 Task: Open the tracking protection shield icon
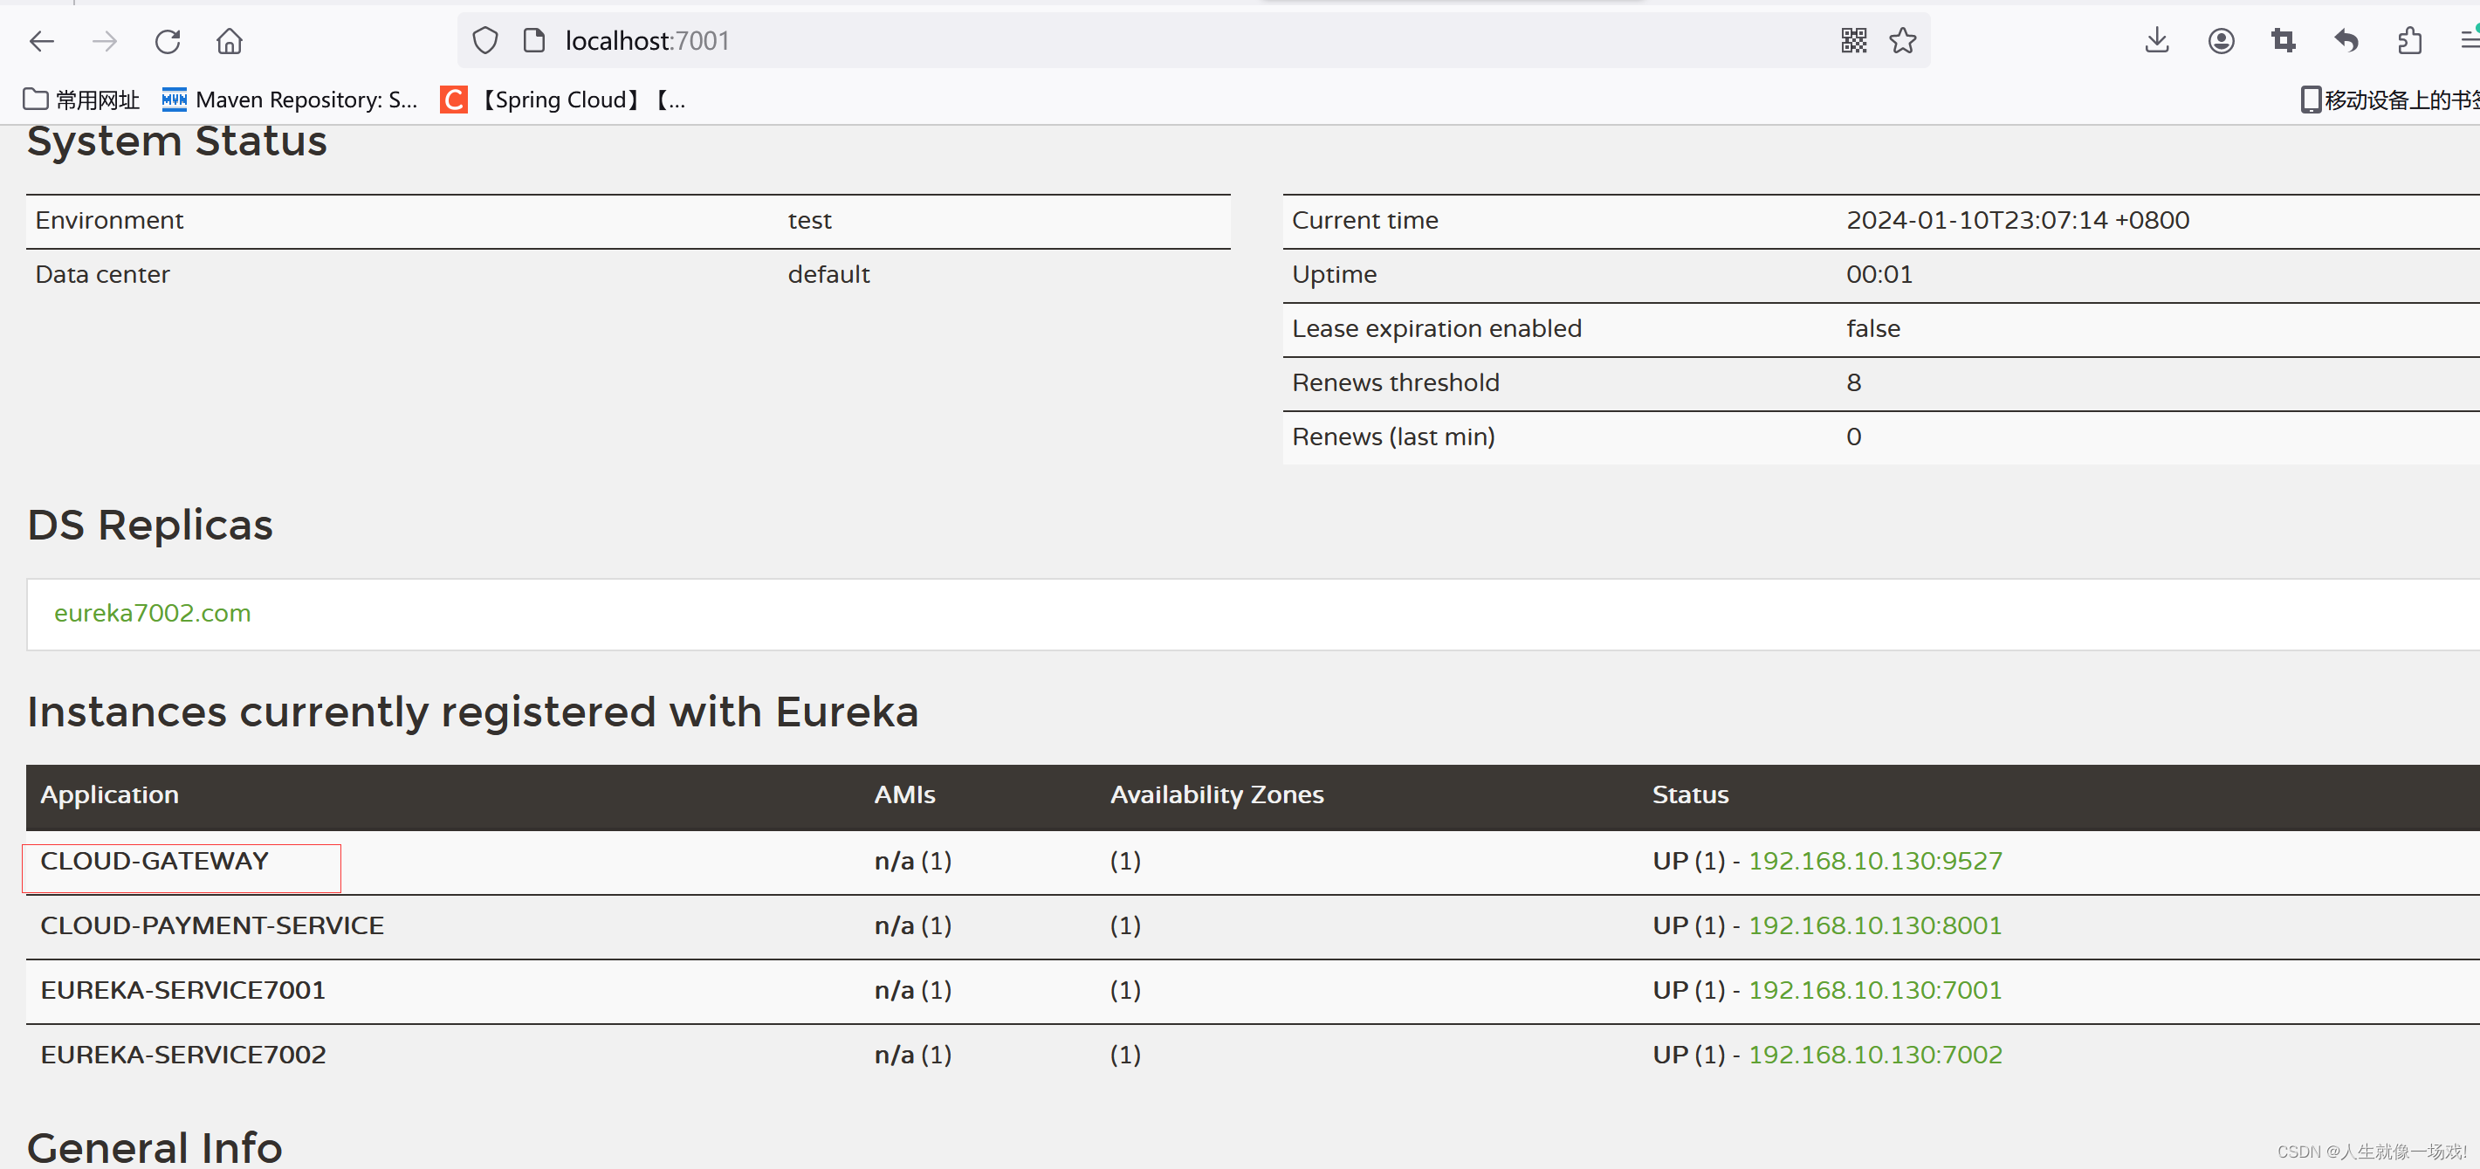pos(485,40)
